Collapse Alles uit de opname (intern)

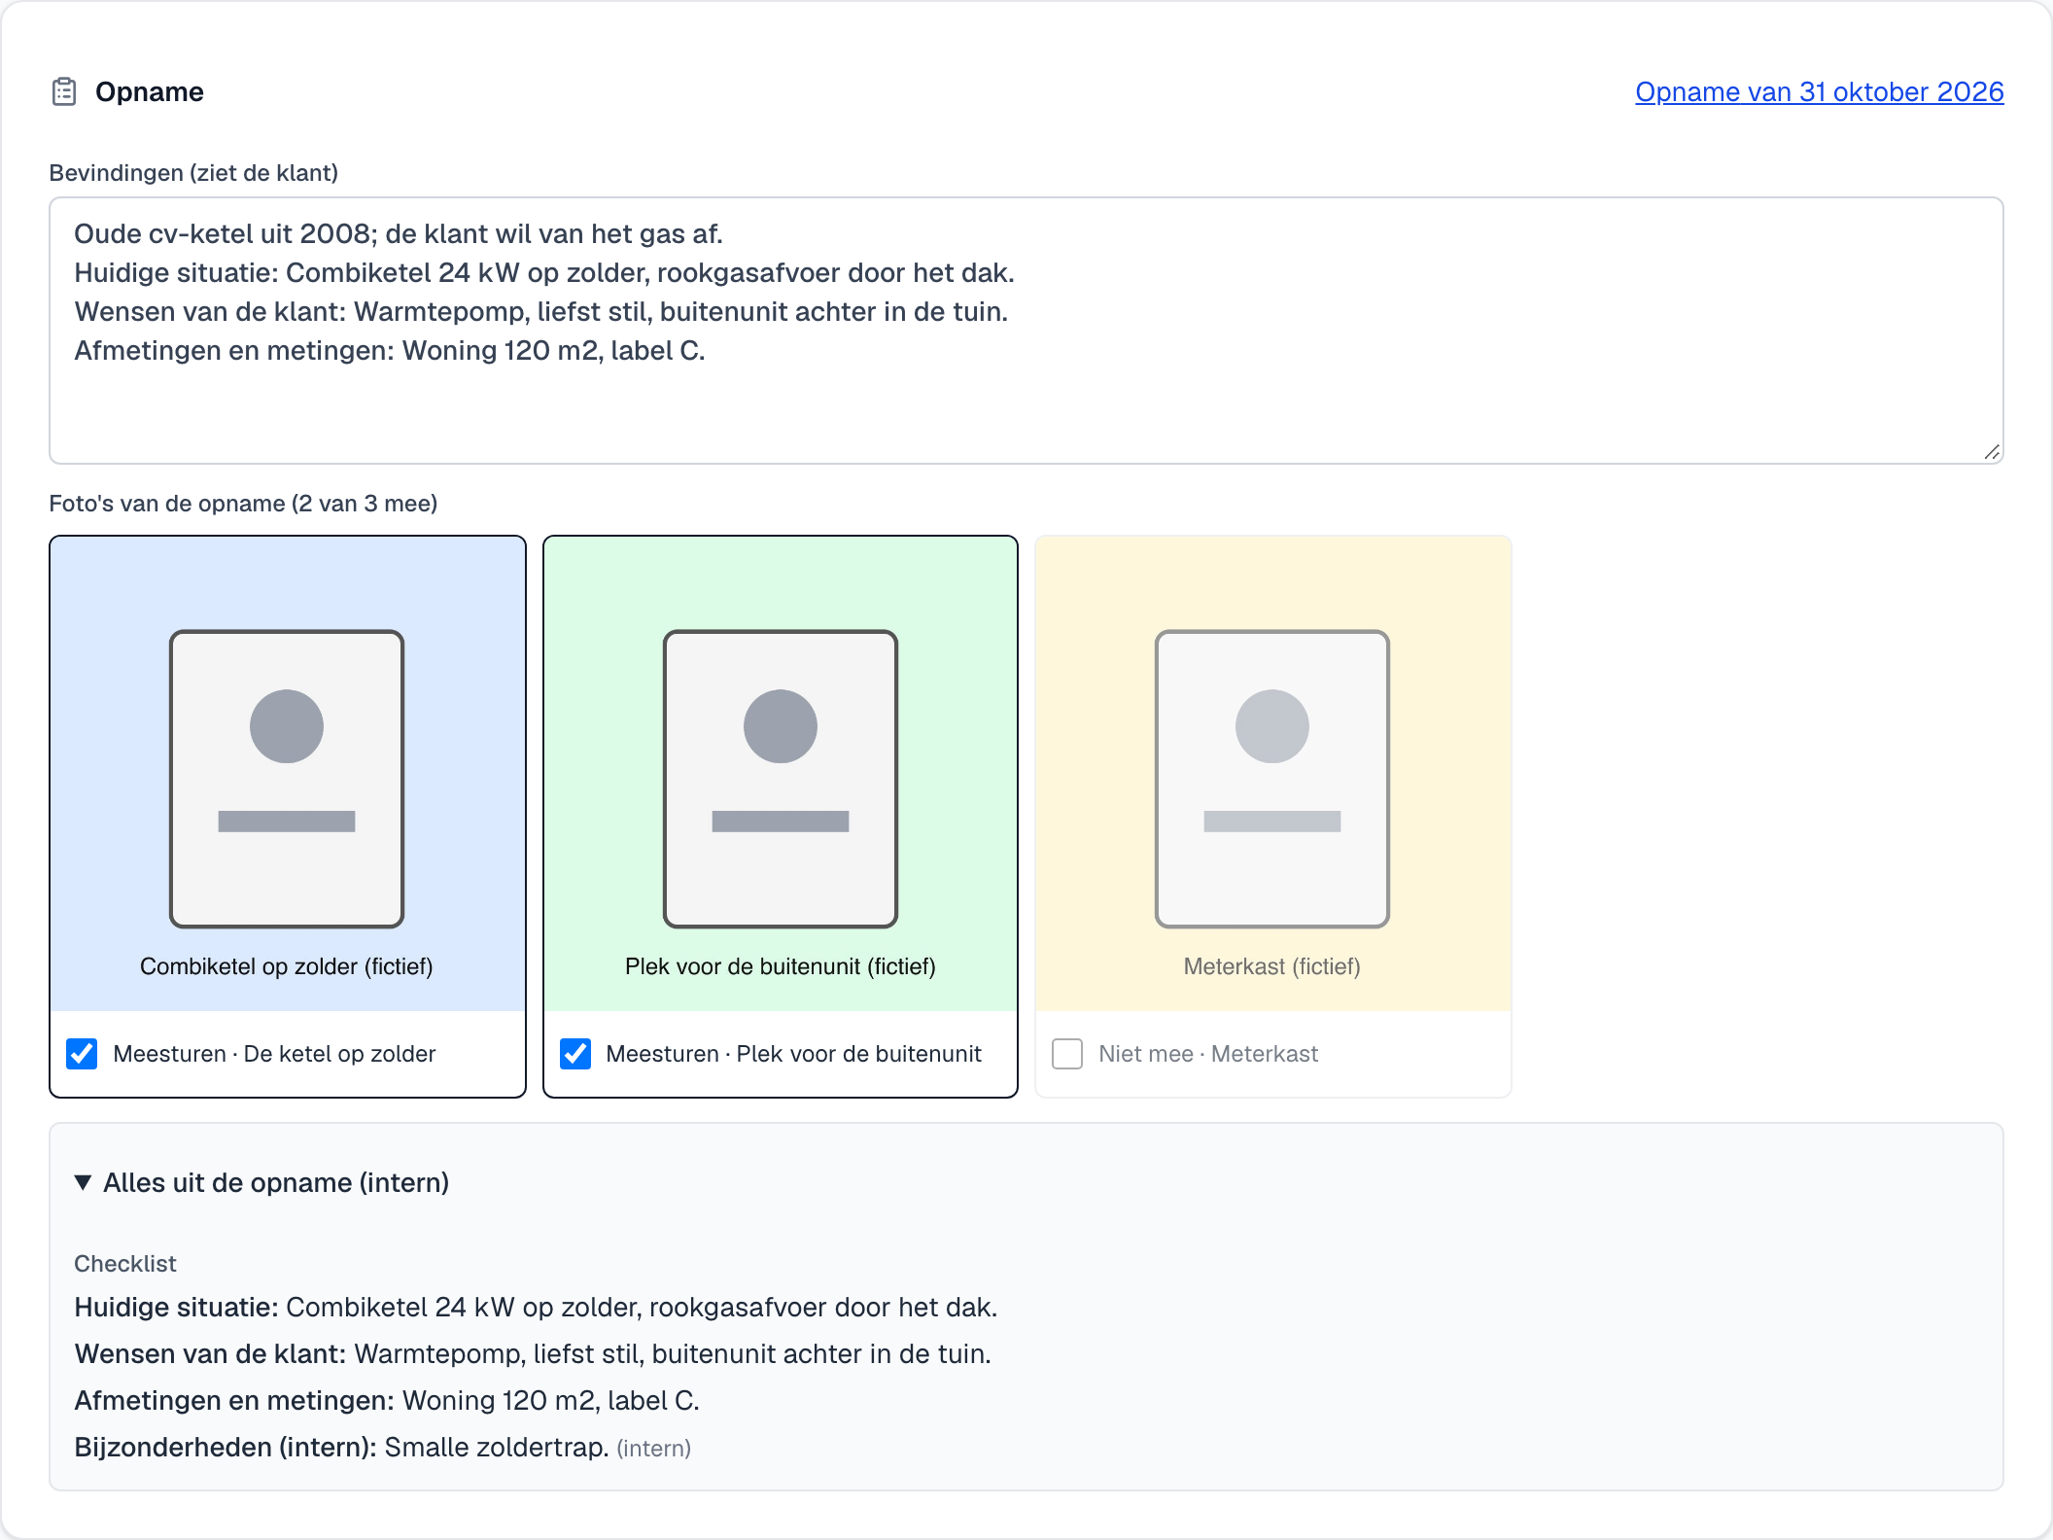(x=261, y=1182)
